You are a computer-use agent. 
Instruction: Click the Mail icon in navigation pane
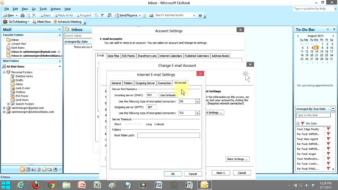(22, 169)
